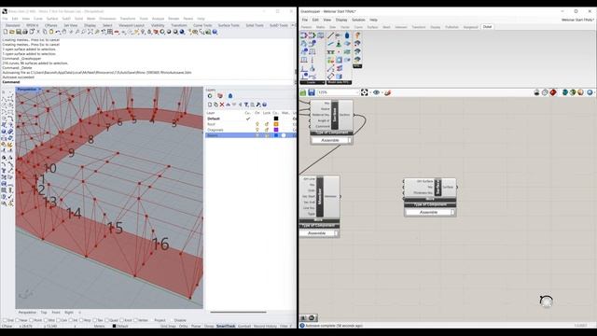Toggle the End osnap checkbox
The height and width of the screenshot is (336, 597).
(x=5, y=320)
